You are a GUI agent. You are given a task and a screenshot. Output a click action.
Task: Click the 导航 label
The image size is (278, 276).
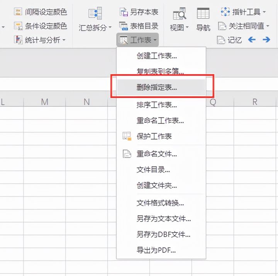pos(203,28)
